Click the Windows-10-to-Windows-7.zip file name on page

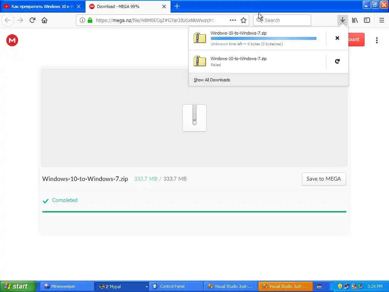pyautogui.click(x=85, y=179)
